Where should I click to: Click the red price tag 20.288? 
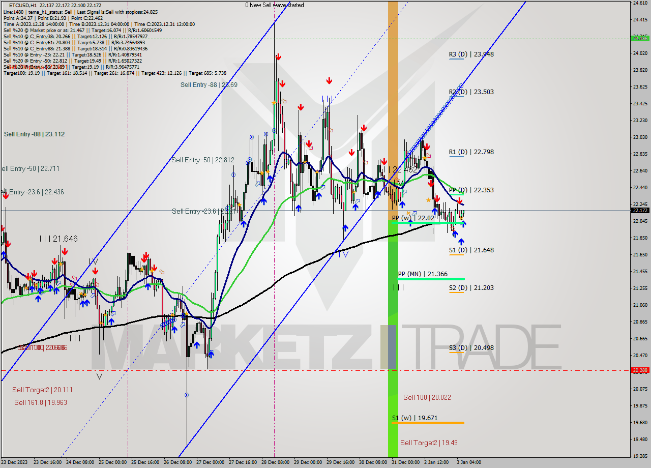(x=640, y=370)
